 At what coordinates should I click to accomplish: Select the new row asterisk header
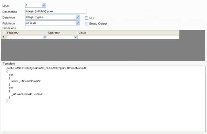point(4,37)
